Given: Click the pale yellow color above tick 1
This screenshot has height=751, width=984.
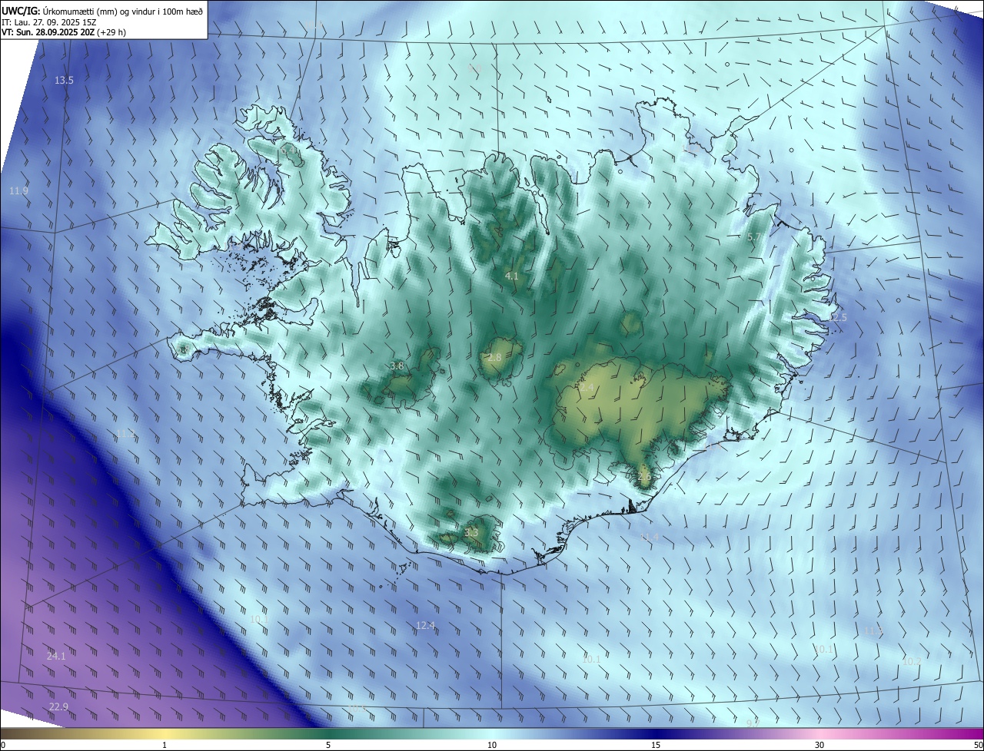Looking at the screenshot, I should point(165,733).
